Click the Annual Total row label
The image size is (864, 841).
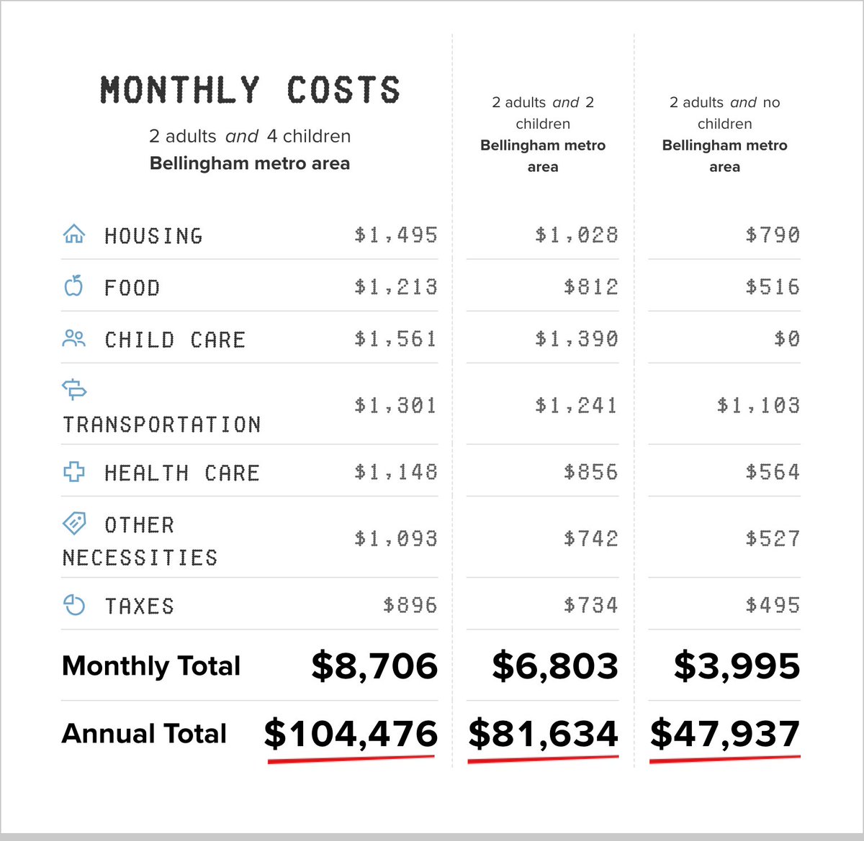(x=144, y=734)
